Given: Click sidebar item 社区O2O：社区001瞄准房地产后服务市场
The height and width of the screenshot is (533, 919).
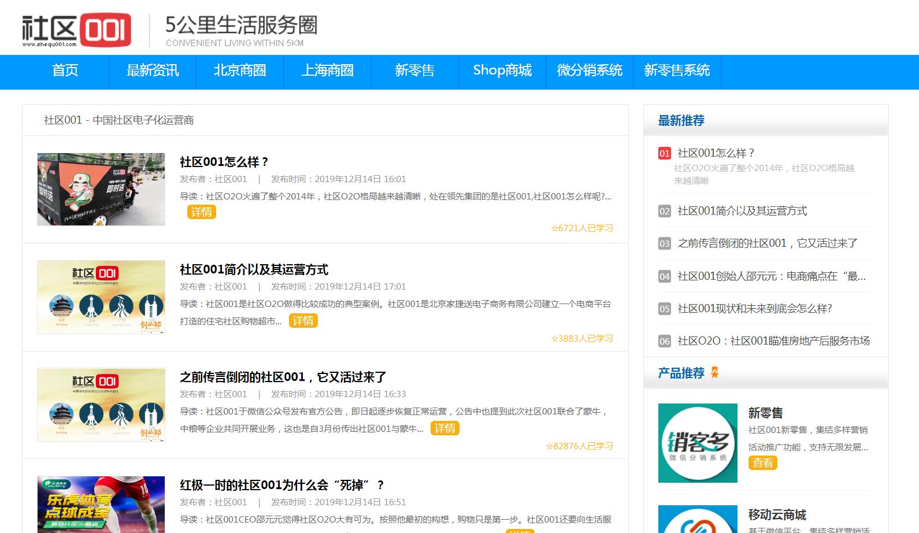Looking at the screenshot, I should (773, 341).
